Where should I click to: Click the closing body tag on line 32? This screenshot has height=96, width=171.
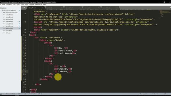tap(33, 90)
